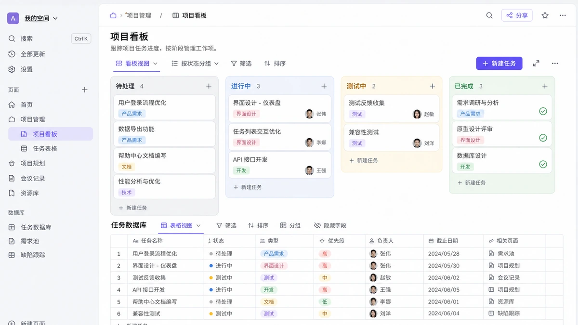The width and height of the screenshot is (578, 325).
Task: Click 筛选 in the task database toolbar
Action: tap(226, 225)
